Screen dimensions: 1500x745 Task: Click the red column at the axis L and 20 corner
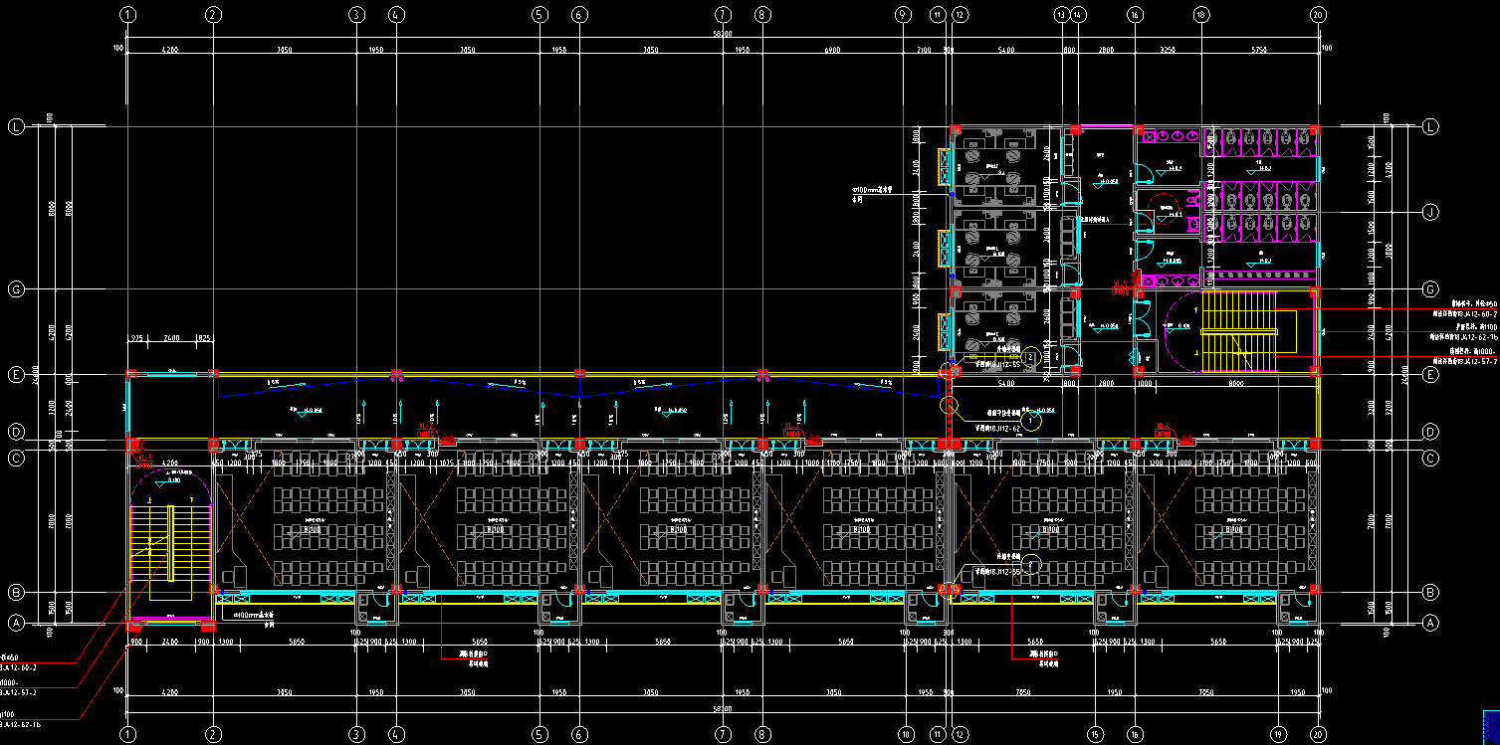(1314, 129)
